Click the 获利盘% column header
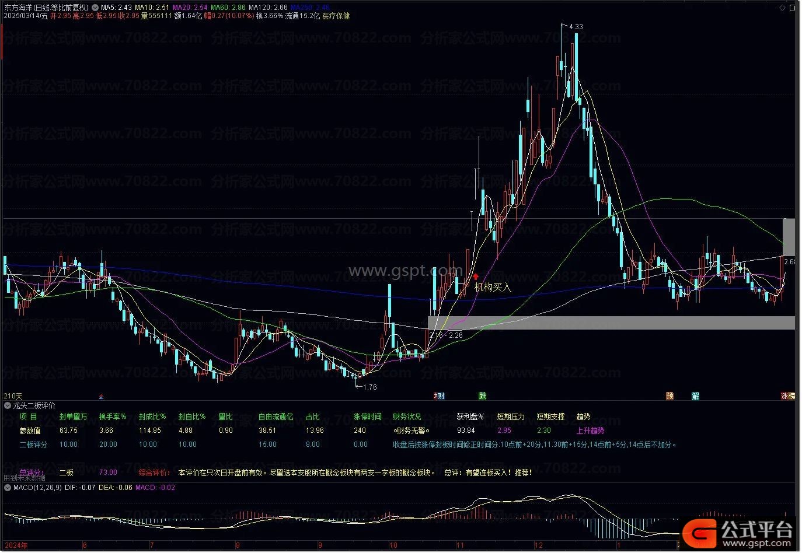Screen dimensions: 802x553 (x=470, y=416)
